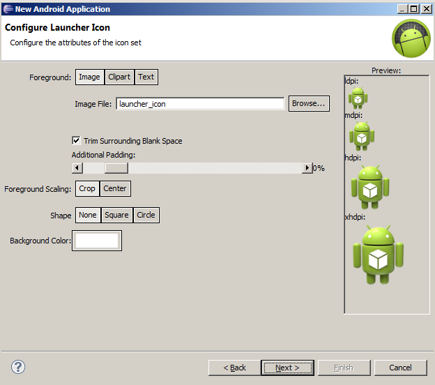Choose Center foreground scaling

(x=115, y=188)
